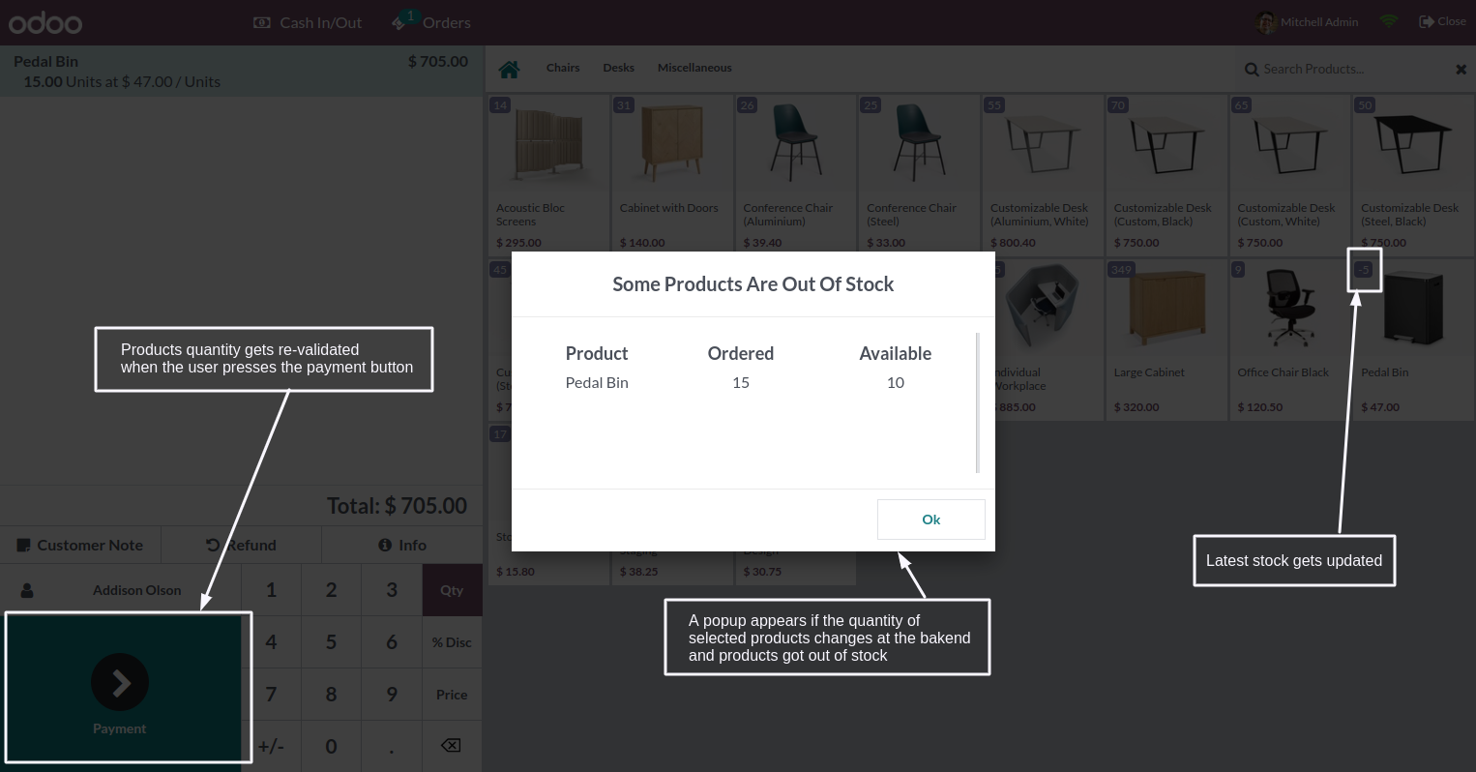Select the Chairs category tab

coord(563,68)
